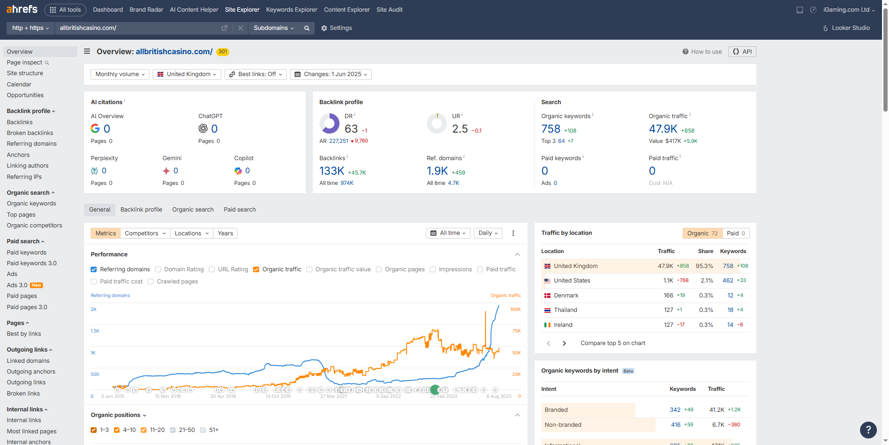The width and height of the screenshot is (889, 445).
Task: Go to next page of traffic locations
Action: coord(564,343)
